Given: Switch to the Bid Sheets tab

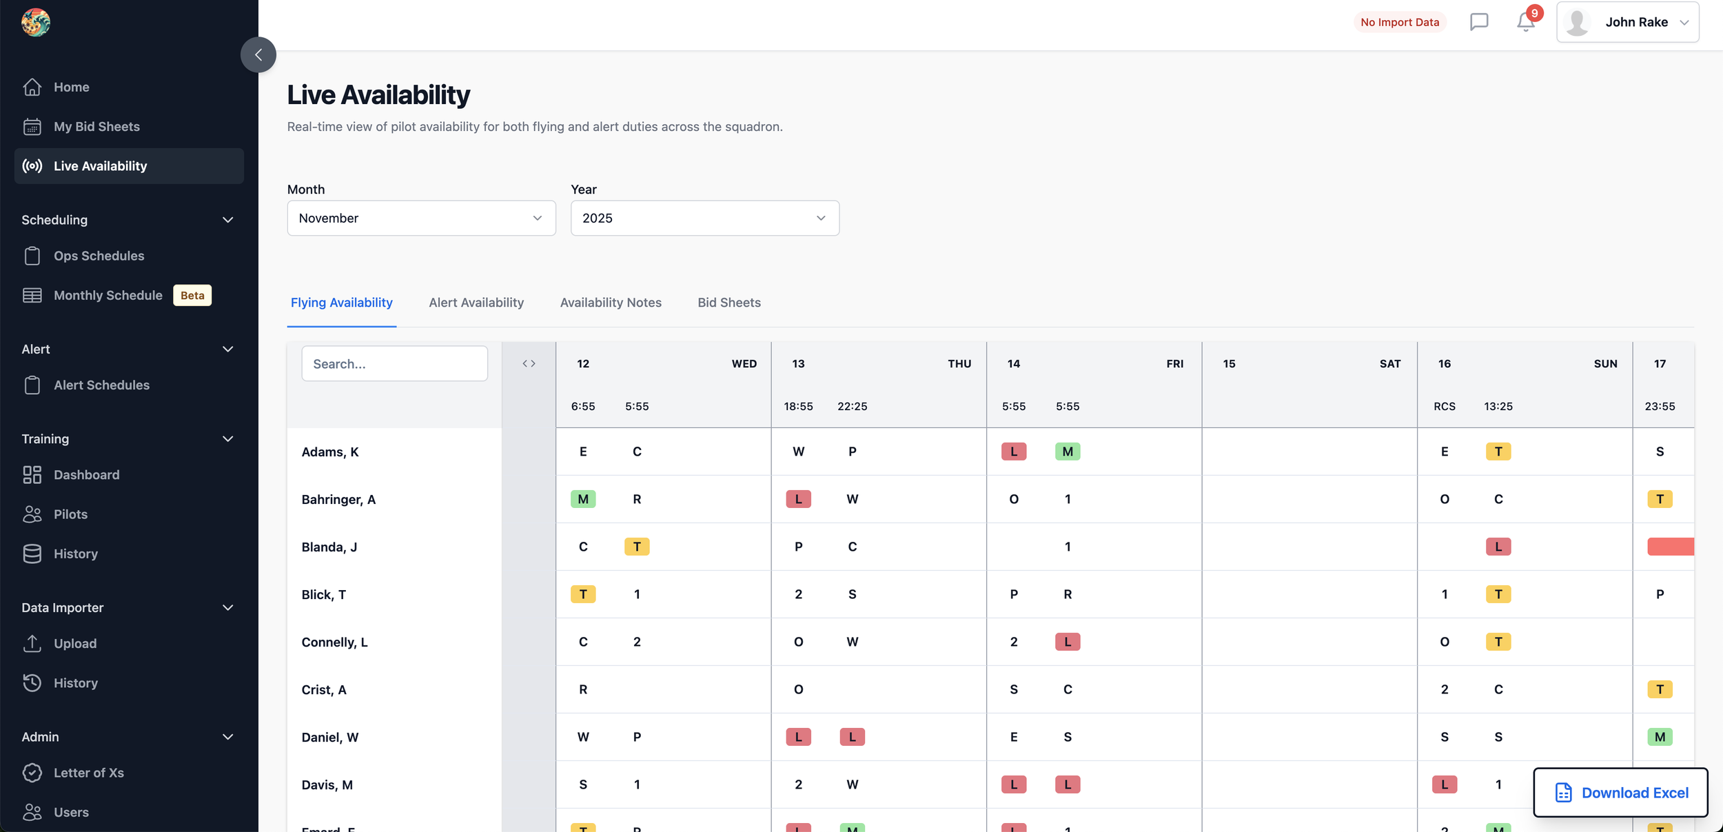Looking at the screenshot, I should [x=728, y=303].
